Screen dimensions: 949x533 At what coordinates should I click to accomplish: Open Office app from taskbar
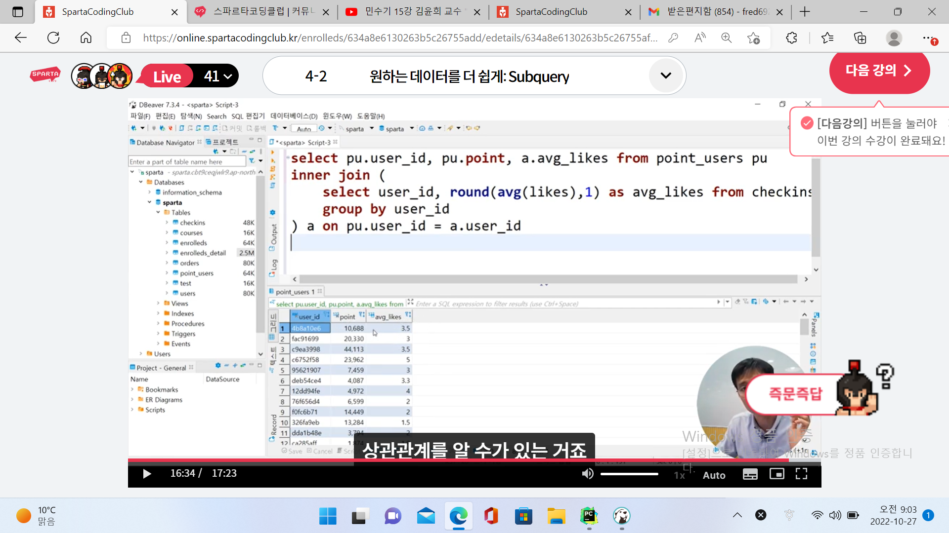[x=491, y=516]
